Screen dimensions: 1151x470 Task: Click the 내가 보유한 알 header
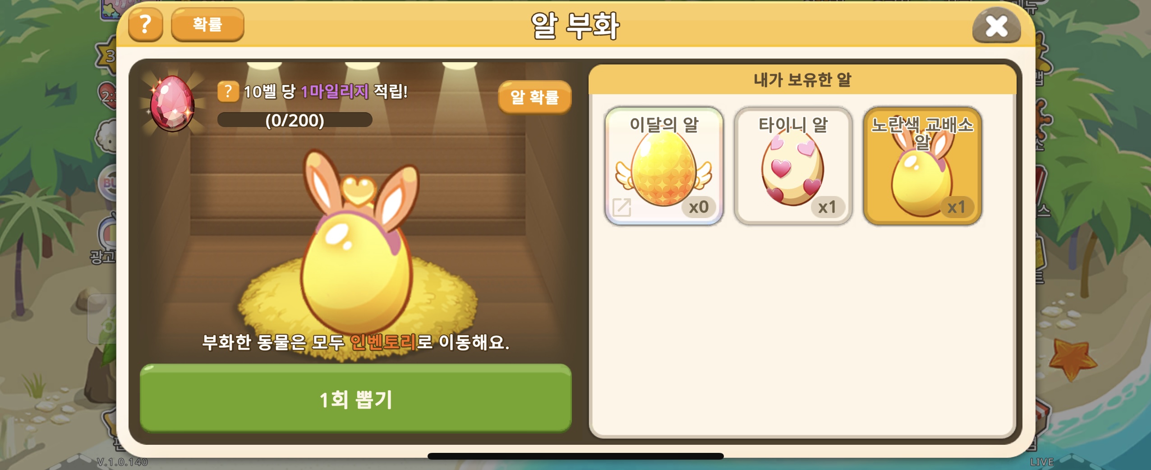[x=802, y=80]
